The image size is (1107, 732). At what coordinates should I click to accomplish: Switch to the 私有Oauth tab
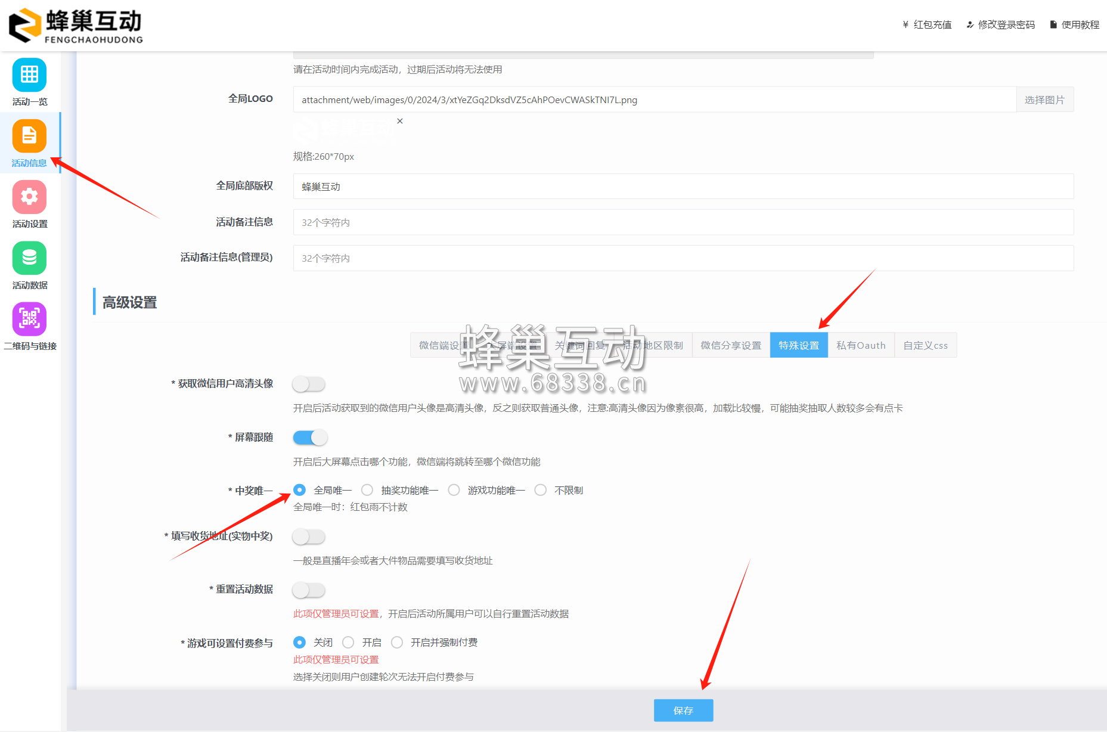click(861, 345)
